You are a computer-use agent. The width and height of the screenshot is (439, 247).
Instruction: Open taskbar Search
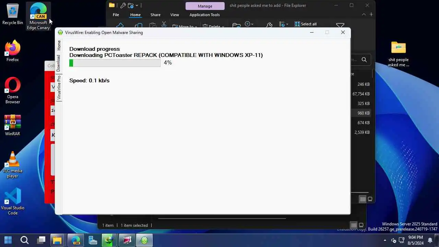(24, 240)
